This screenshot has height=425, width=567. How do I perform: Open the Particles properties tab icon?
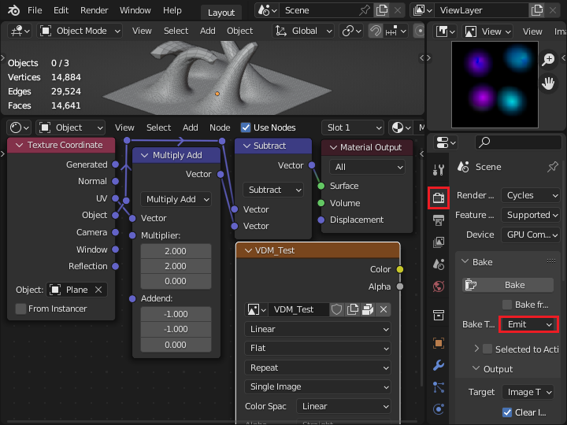coord(439,387)
